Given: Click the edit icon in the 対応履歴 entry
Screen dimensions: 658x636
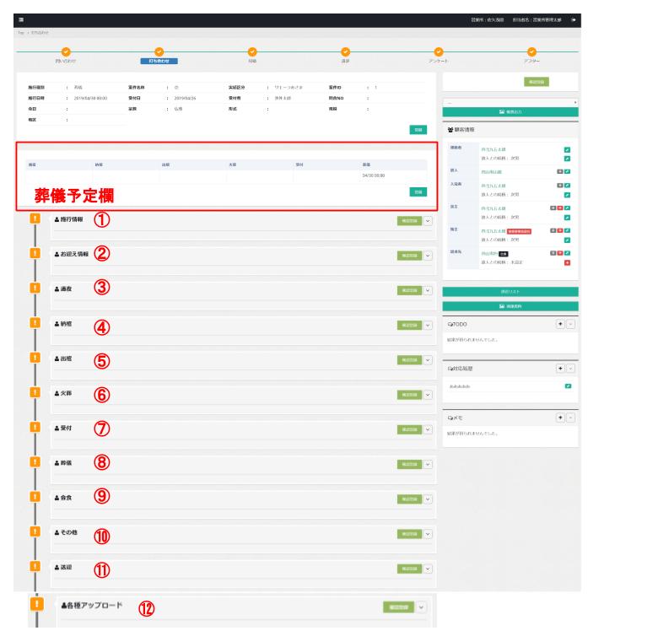Looking at the screenshot, I should (568, 385).
